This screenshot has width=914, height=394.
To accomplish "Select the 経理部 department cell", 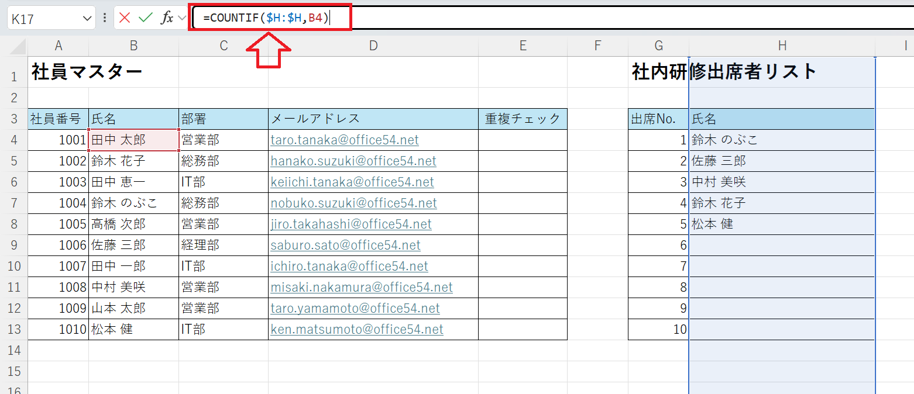I will click(x=224, y=245).
